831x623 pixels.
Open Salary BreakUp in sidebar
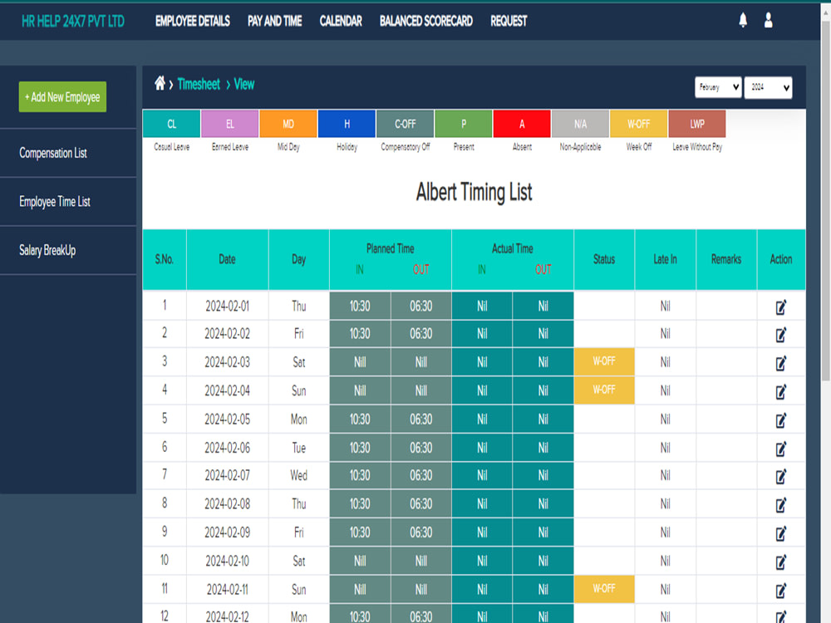(47, 251)
